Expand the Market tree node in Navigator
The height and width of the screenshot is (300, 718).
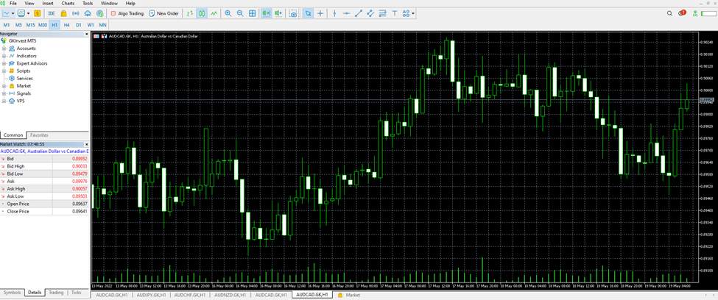(4, 86)
